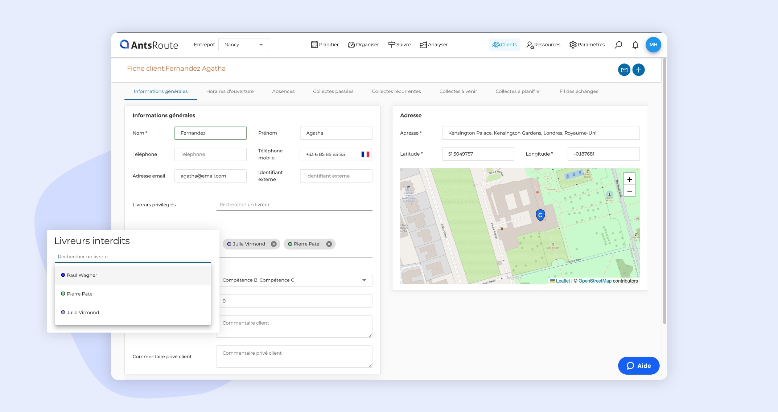Open the notifications bell
This screenshot has height=412, width=778.
pyautogui.click(x=635, y=45)
